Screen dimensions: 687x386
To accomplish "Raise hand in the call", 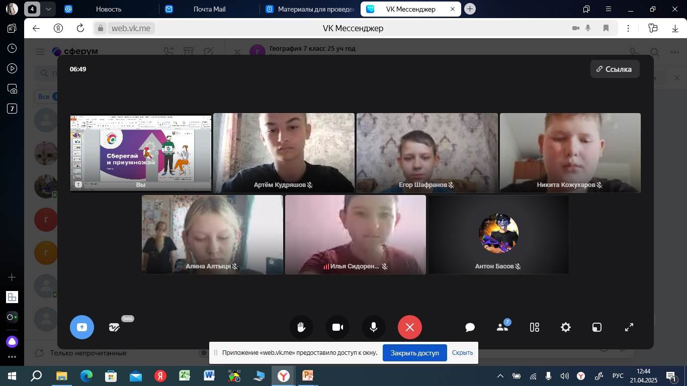I will click(301, 327).
